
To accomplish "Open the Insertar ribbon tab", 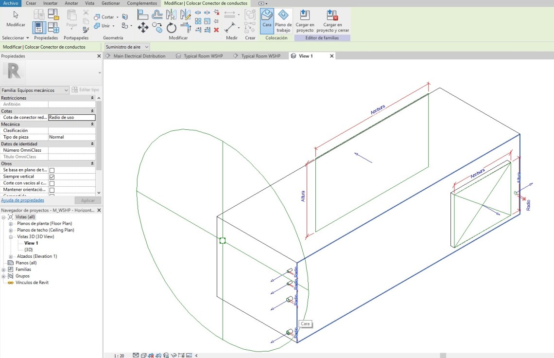I will tap(50, 3).
